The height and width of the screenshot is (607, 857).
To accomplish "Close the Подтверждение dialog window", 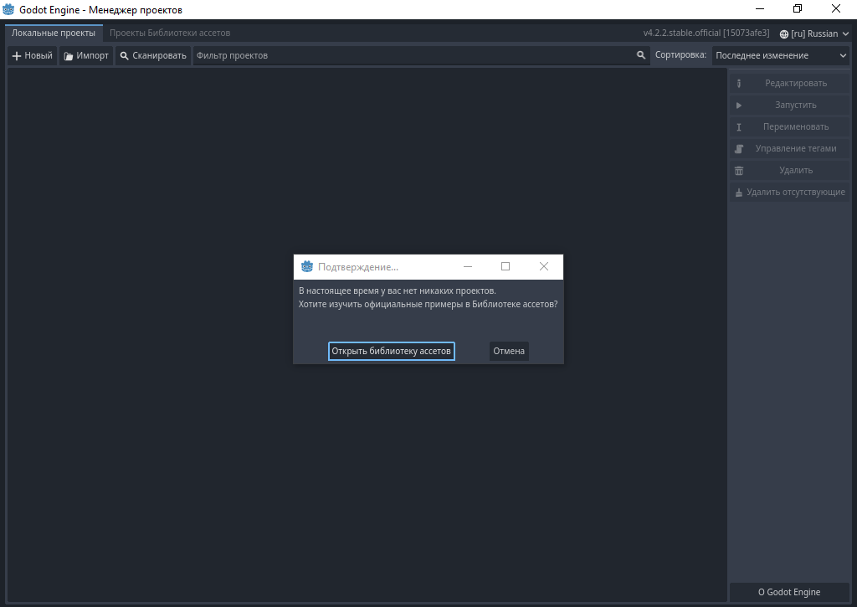I will point(543,266).
